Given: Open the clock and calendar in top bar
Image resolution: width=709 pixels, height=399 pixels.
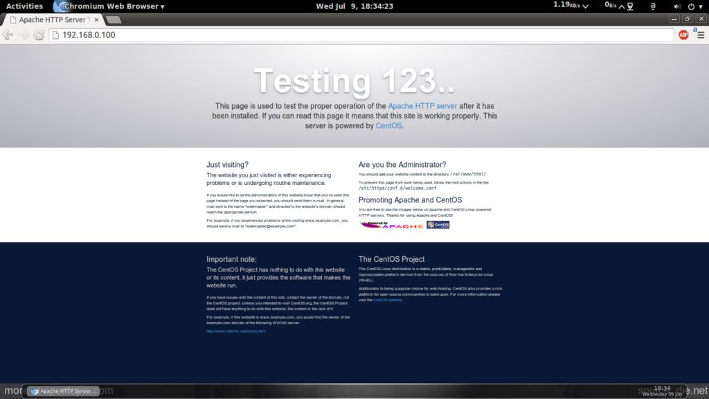Looking at the screenshot, I should pyautogui.click(x=354, y=6).
